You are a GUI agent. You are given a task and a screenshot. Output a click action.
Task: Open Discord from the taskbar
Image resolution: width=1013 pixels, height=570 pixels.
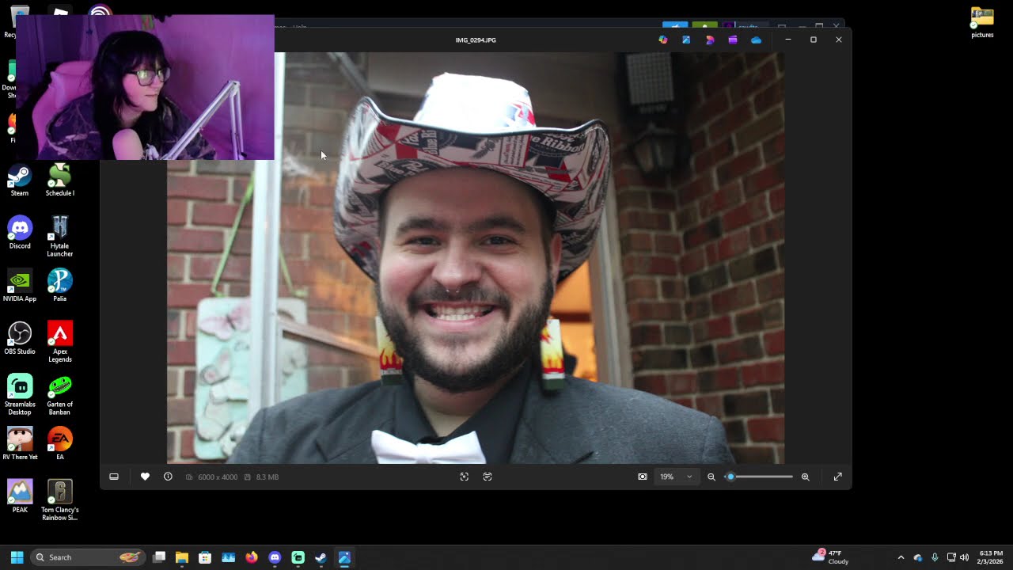[275, 557]
